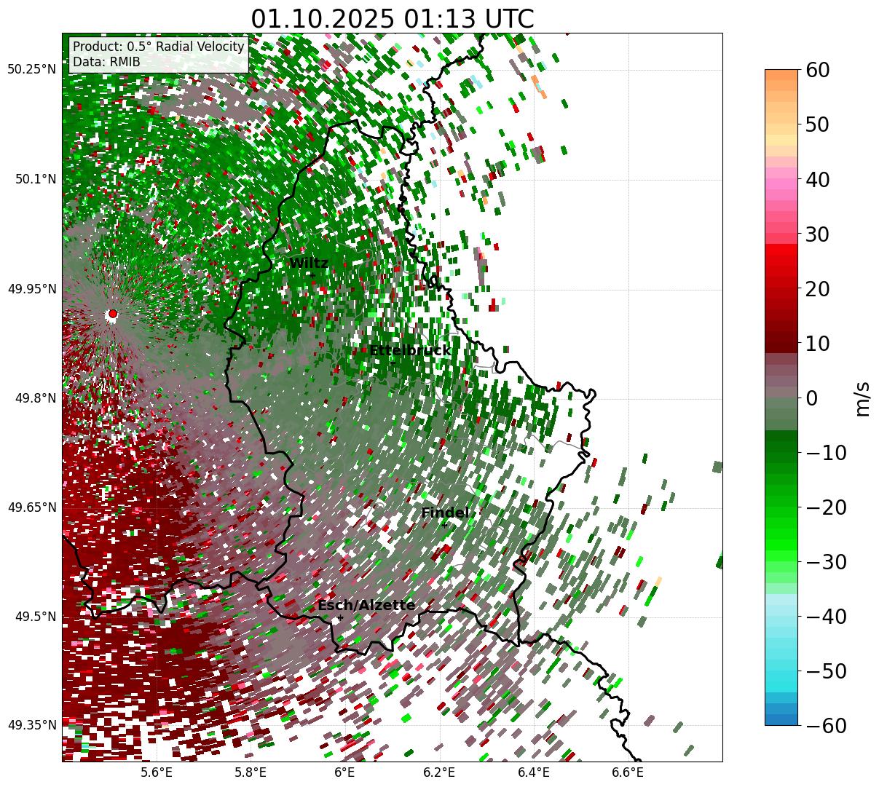Click the "m/s" colorbar unit label
This screenshot has width=879, height=787.
coord(862,398)
